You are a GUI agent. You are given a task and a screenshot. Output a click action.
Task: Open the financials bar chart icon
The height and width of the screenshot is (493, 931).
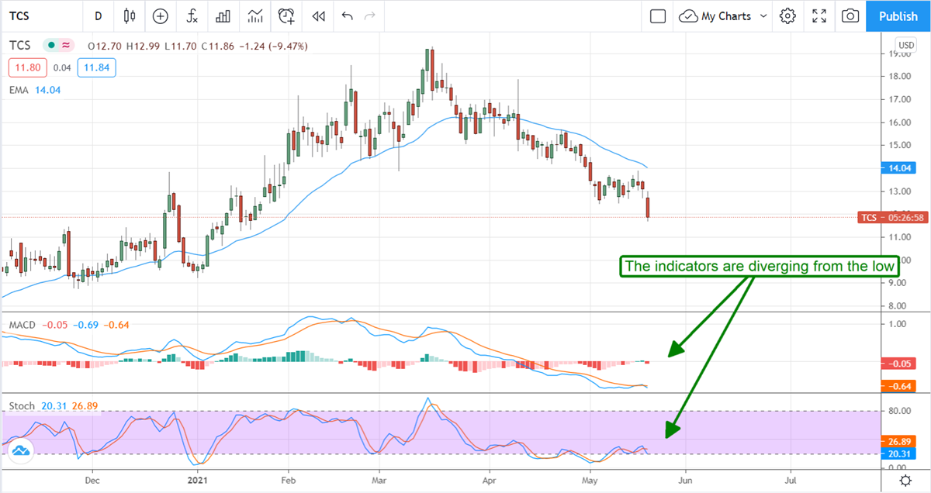click(223, 16)
